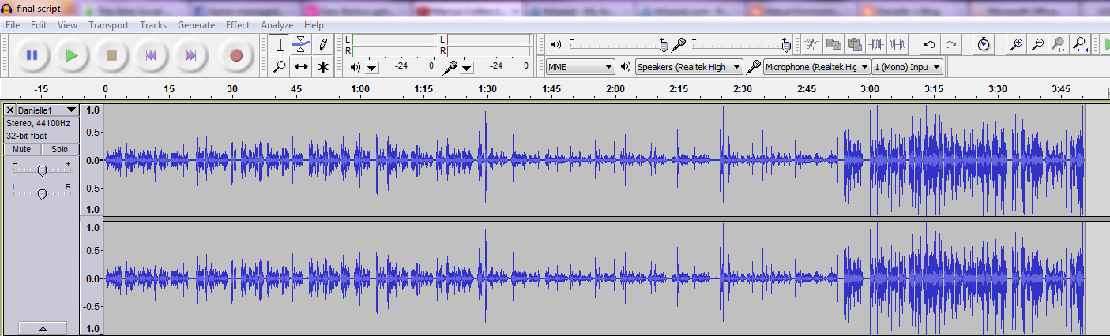The height and width of the screenshot is (336, 1110).
Task: Mute the Danielle1 track
Action: [21, 149]
